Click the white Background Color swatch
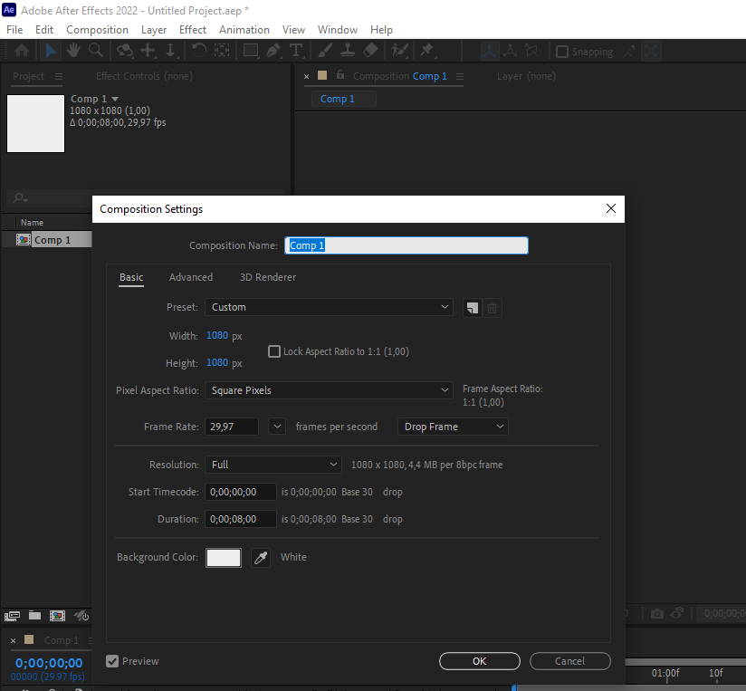 tap(223, 558)
